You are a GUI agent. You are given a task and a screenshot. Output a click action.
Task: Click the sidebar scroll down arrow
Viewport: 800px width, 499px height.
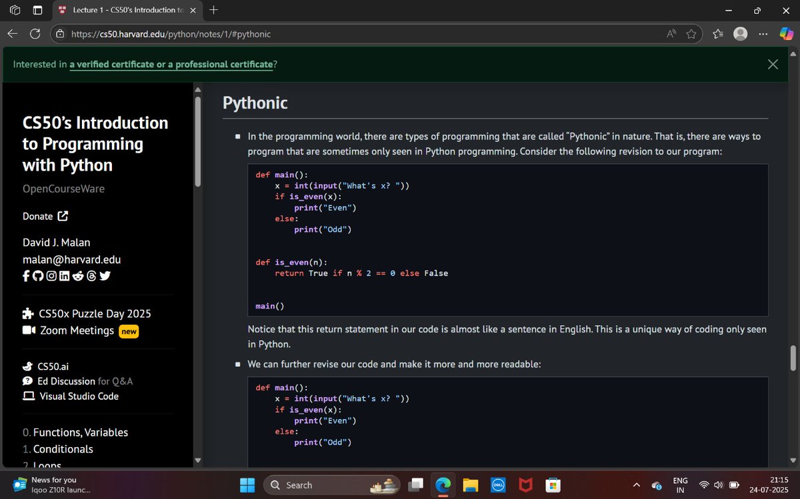pos(197,460)
